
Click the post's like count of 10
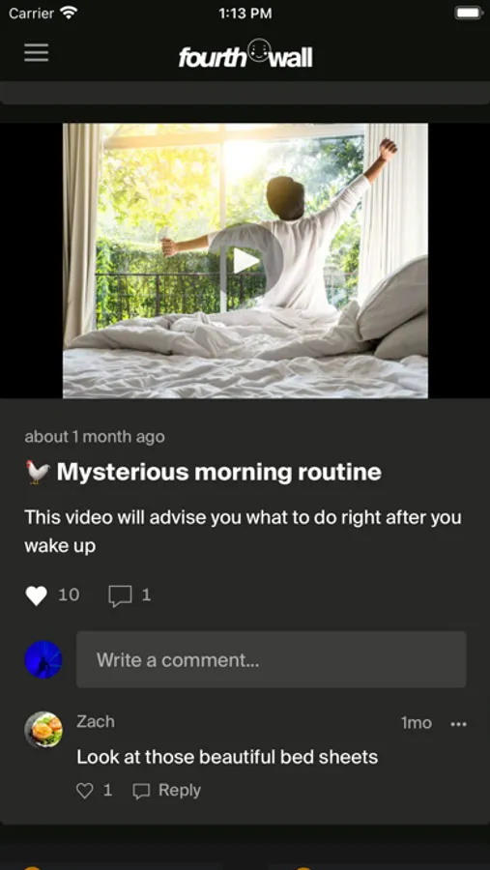pos(69,595)
